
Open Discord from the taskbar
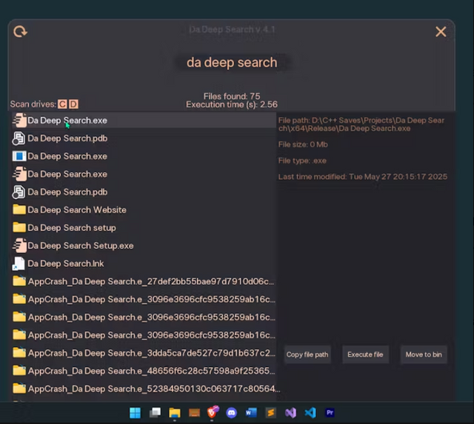pos(232,413)
